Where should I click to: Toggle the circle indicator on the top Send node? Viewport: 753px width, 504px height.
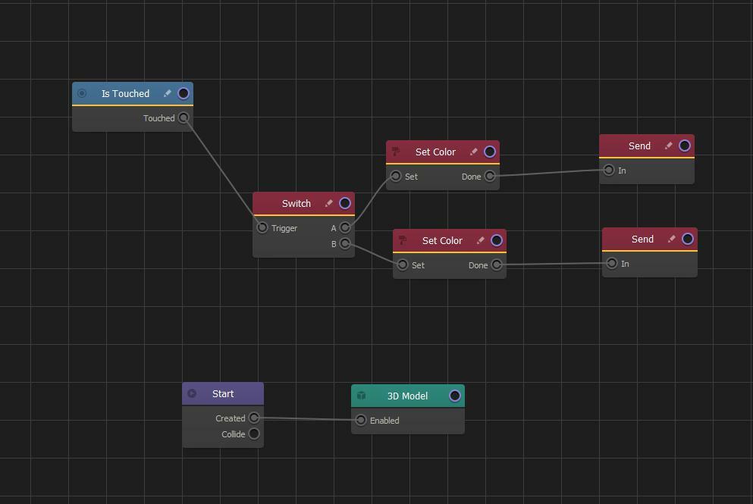(x=685, y=145)
